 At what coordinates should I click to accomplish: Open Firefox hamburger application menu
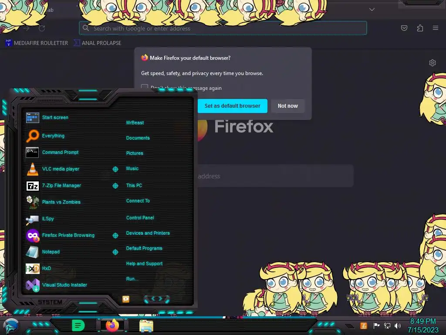436,28
